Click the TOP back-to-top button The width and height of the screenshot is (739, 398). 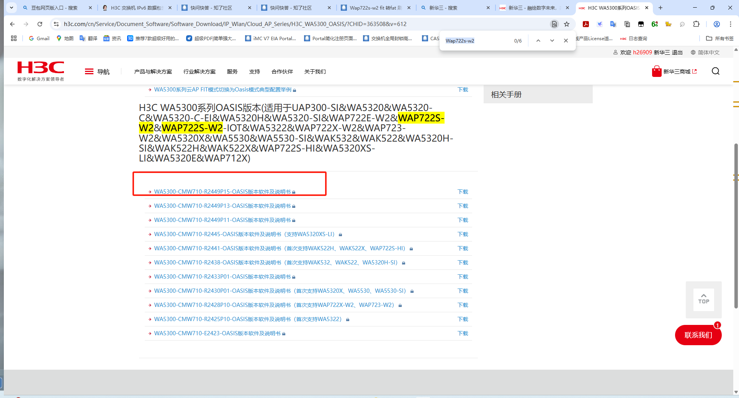point(704,299)
